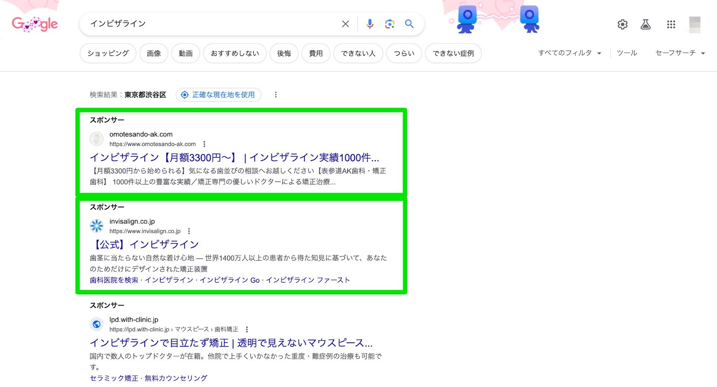The width and height of the screenshot is (717, 387).
Task: Expand the すべてのフィルタ dropdown
Action: [570, 53]
